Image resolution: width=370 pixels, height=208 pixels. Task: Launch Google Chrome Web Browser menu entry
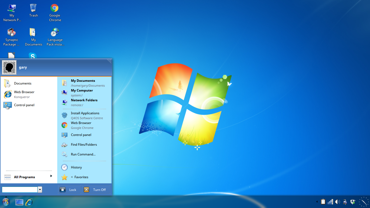pyautogui.click(x=84, y=125)
